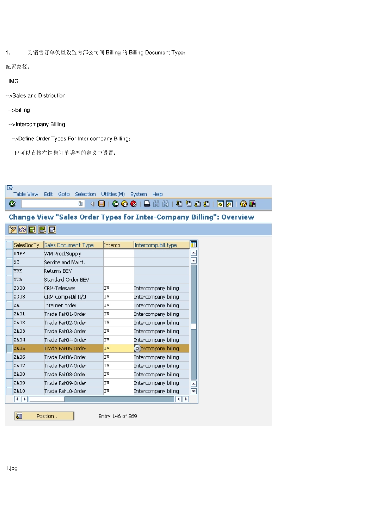Click the Last Page icon

click(x=207, y=204)
